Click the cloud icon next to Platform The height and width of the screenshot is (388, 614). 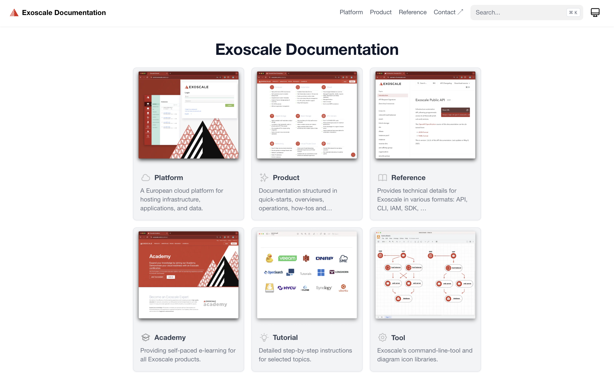146,178
